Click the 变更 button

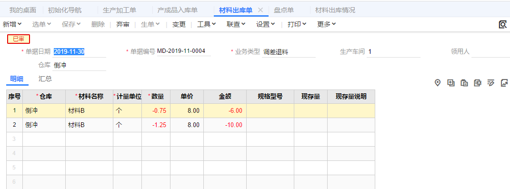[179, 24]
